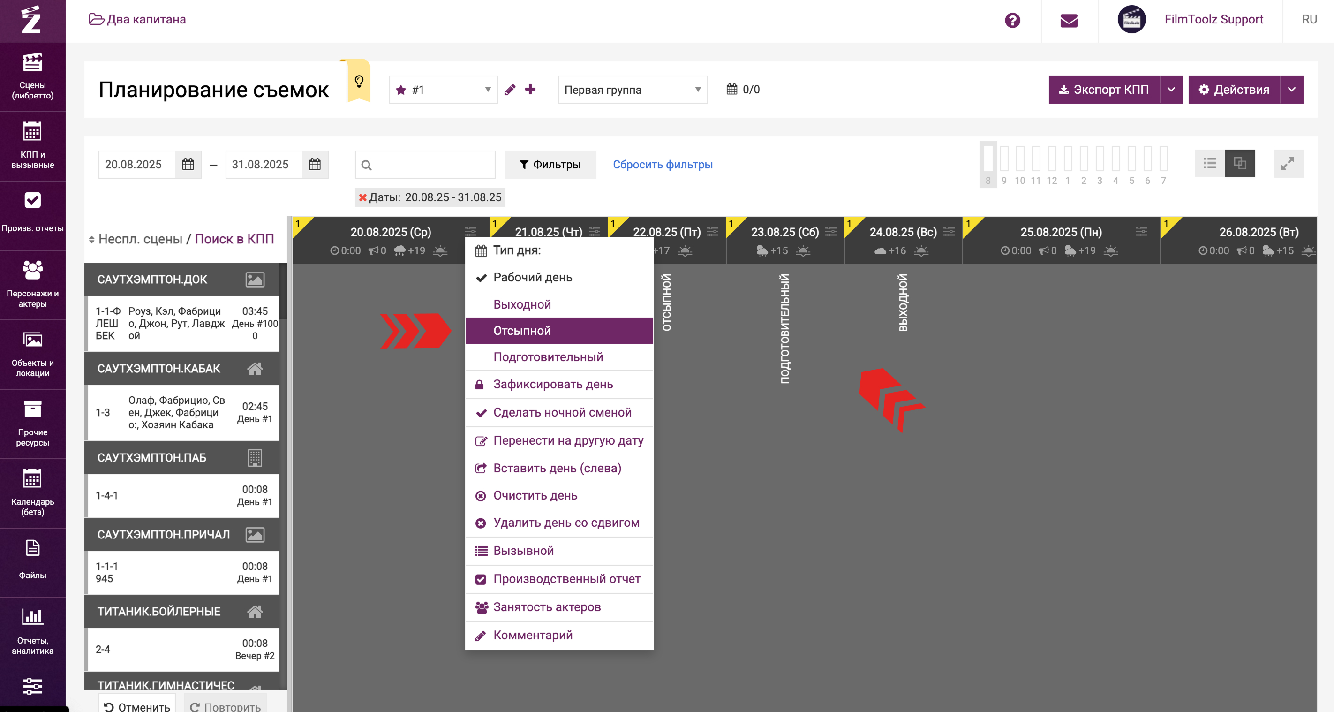Open Вызывной from the context menu
The height and width of the screenshot is (712, 1334).
[x=559, y=551]
